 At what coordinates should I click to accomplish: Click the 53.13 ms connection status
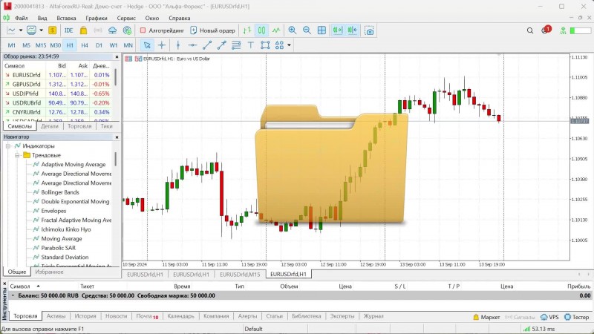point(538,329)
